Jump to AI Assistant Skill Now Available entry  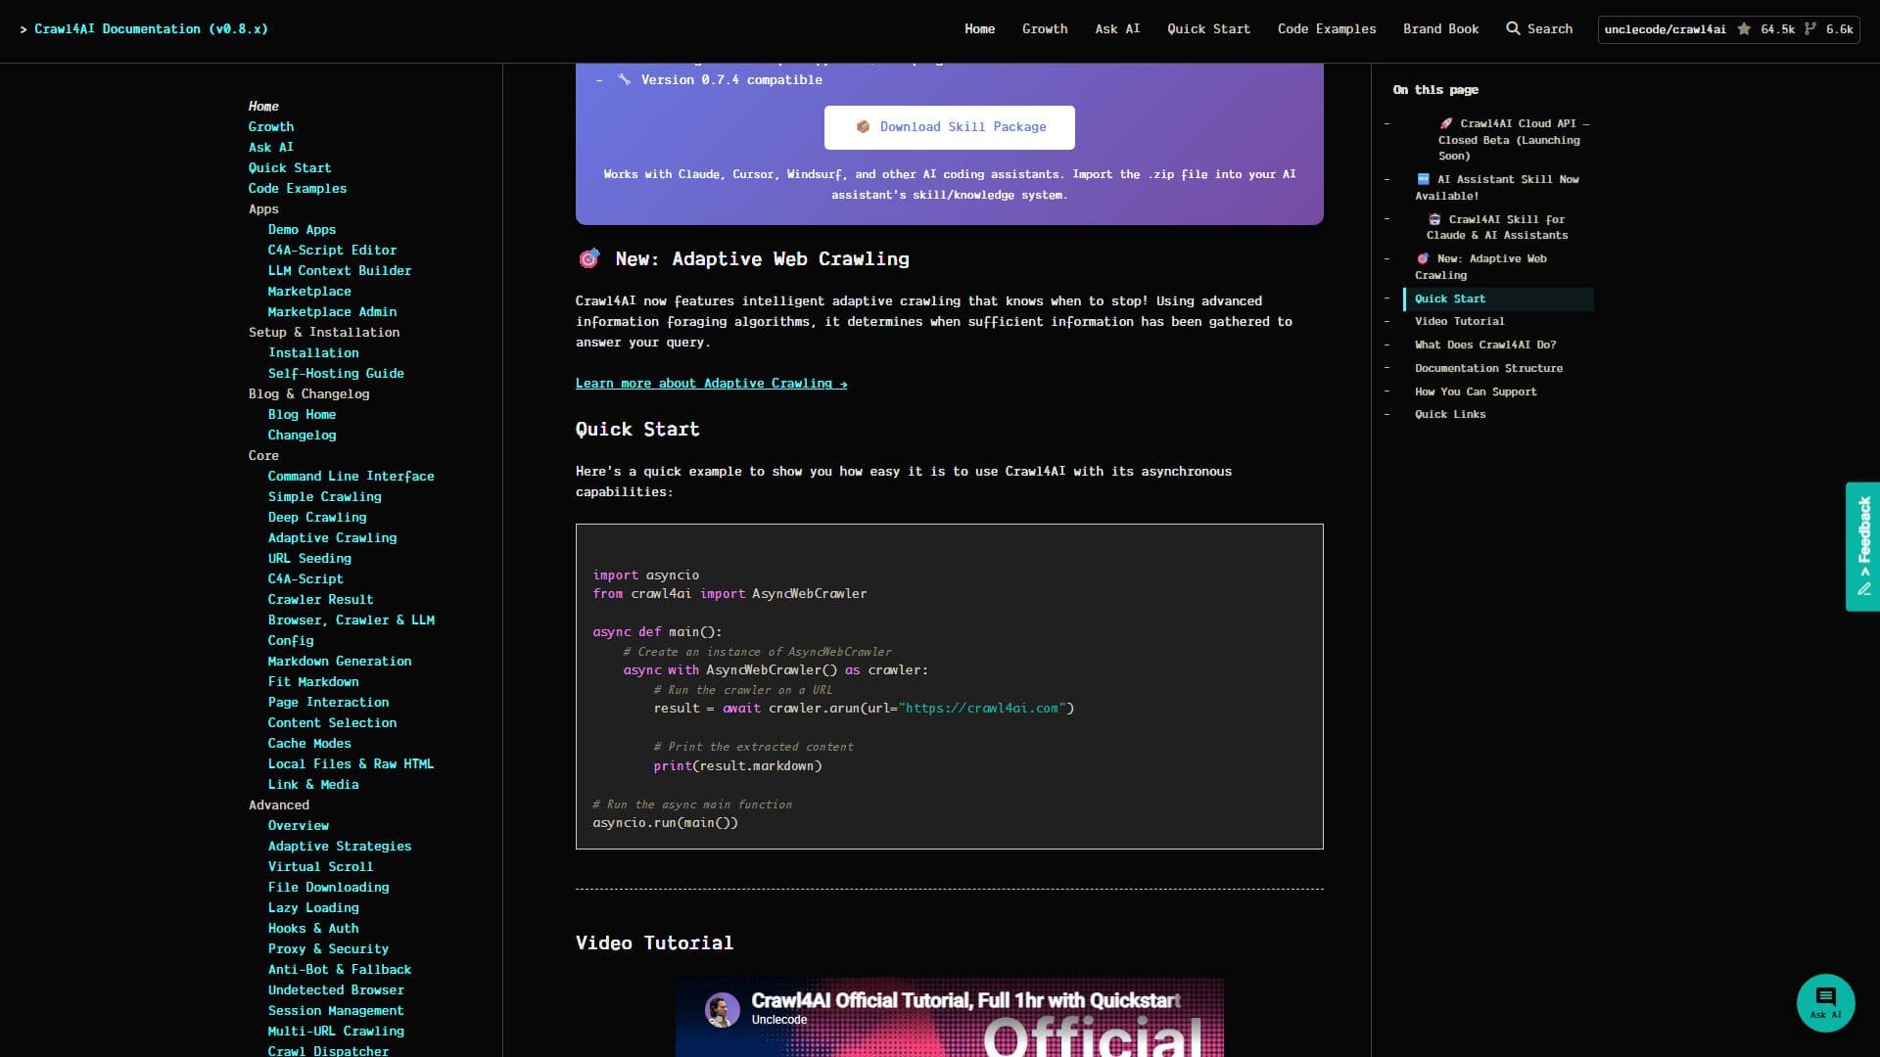point(1496,187)
